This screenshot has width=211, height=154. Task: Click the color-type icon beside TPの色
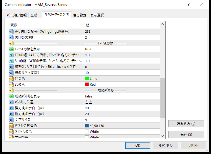pyautogui.click(x=11, y=79)
